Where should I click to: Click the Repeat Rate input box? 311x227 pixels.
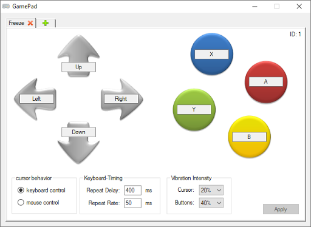pos(132,203)
